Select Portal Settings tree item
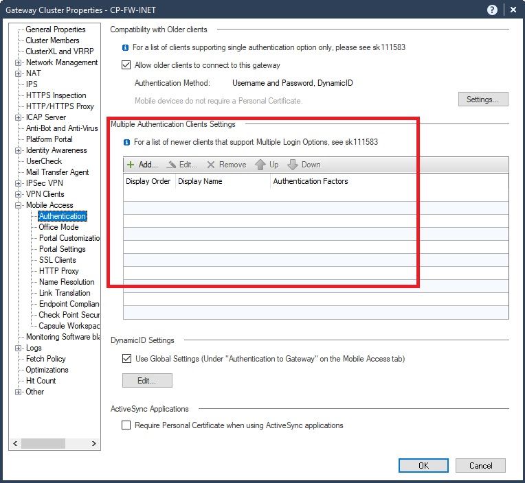The width and height of the screenshot is (525, 483). (x=63, y=249)
